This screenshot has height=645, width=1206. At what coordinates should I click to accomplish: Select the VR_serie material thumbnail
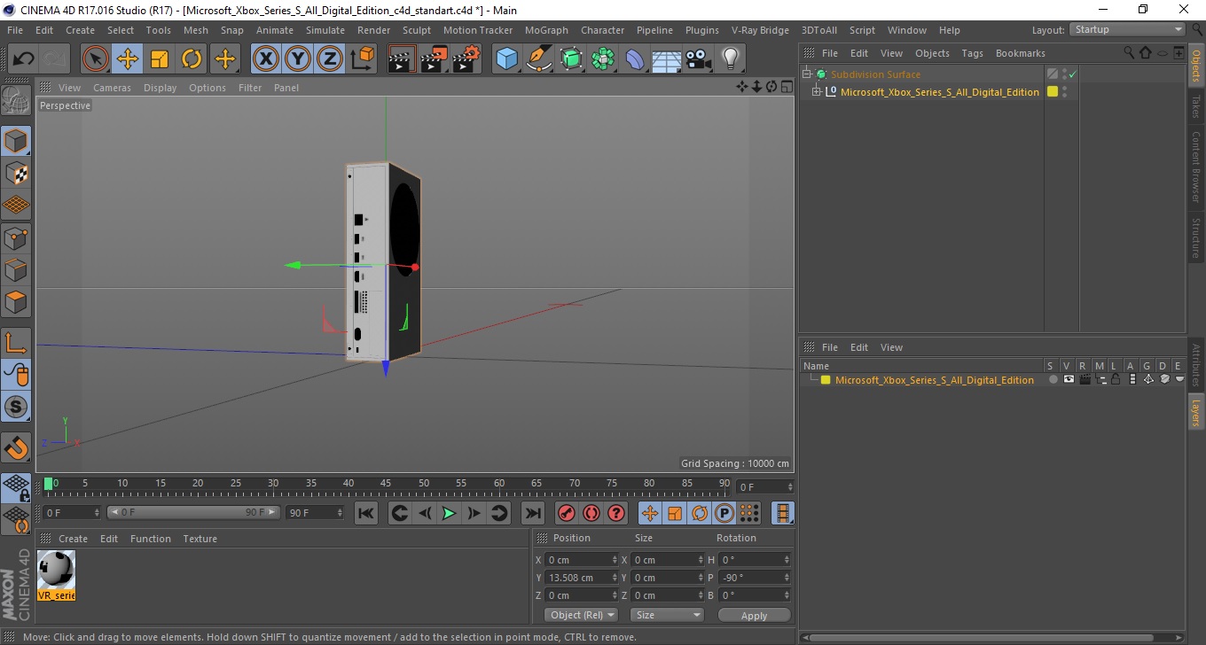click(57, 576)
